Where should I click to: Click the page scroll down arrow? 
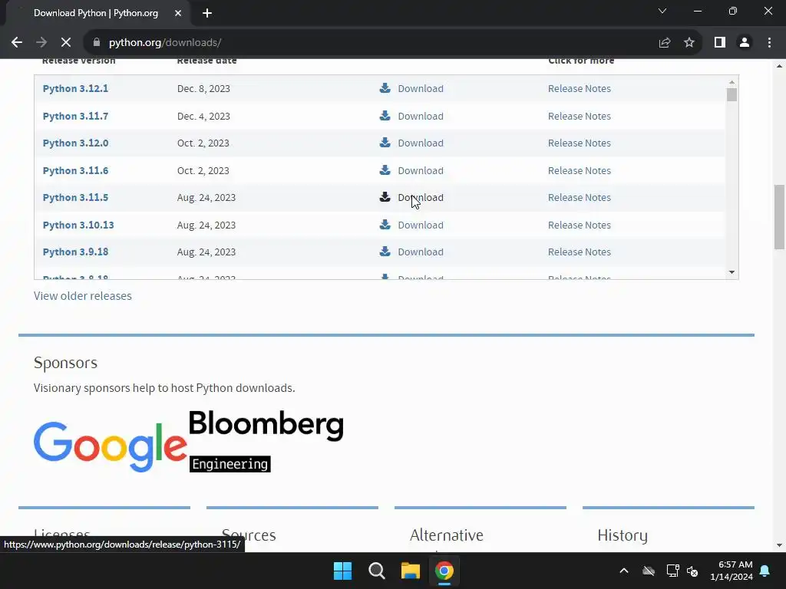pos(779,545)
